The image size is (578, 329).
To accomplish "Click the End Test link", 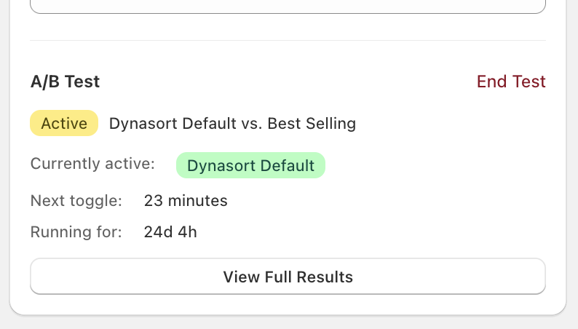I will pos(511,82).
